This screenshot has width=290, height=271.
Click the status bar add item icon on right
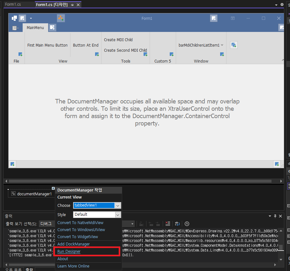pos(277,164)
